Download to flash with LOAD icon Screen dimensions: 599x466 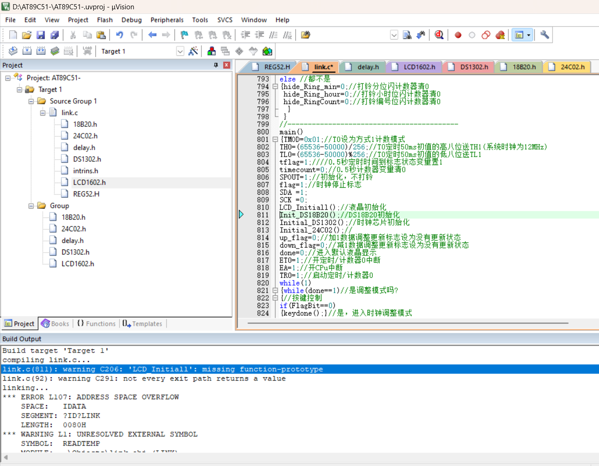[87, 51]
